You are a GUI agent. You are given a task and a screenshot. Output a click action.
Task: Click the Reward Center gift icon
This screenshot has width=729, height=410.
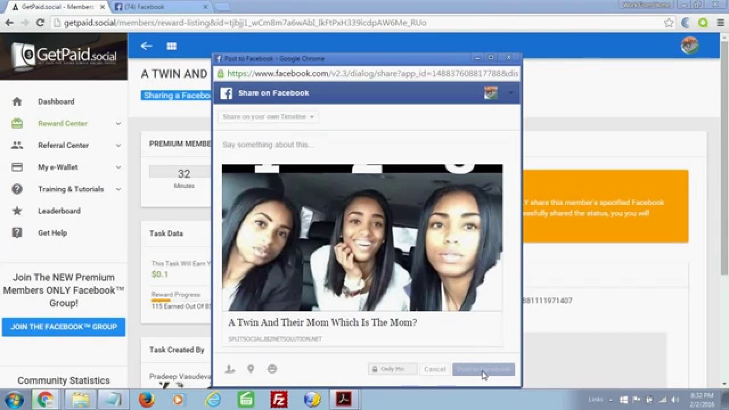[17, 123]
